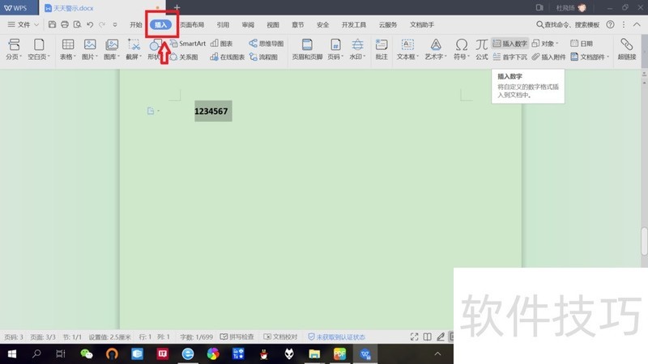The width and height of the screenshot is (648, 364).
Task: Insert a comment (批注)
Action: coord(382,49)
